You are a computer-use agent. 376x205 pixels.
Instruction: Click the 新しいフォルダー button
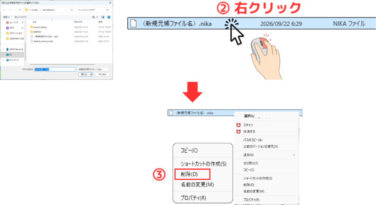[x=21, y=17]
